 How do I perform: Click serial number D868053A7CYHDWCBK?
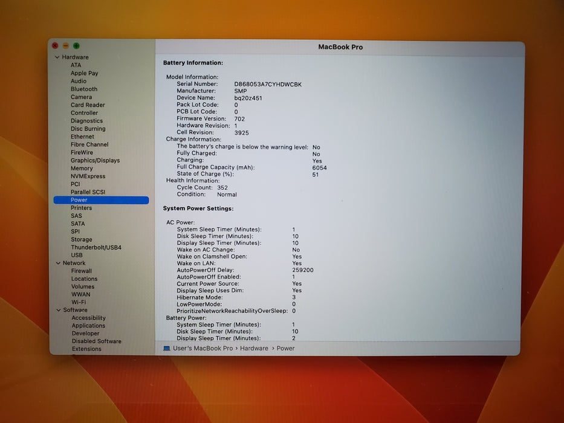tap(268, 85)
